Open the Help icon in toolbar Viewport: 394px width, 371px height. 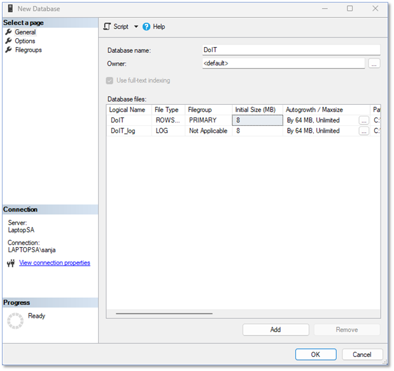(x=146, y=27)
